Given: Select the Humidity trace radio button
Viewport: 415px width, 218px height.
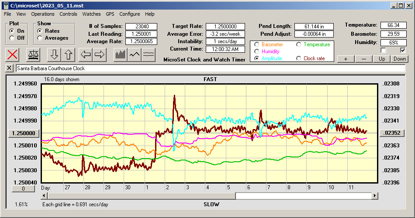Looking at the screenshot, I should pyautogui.click(x=256, y=51).
